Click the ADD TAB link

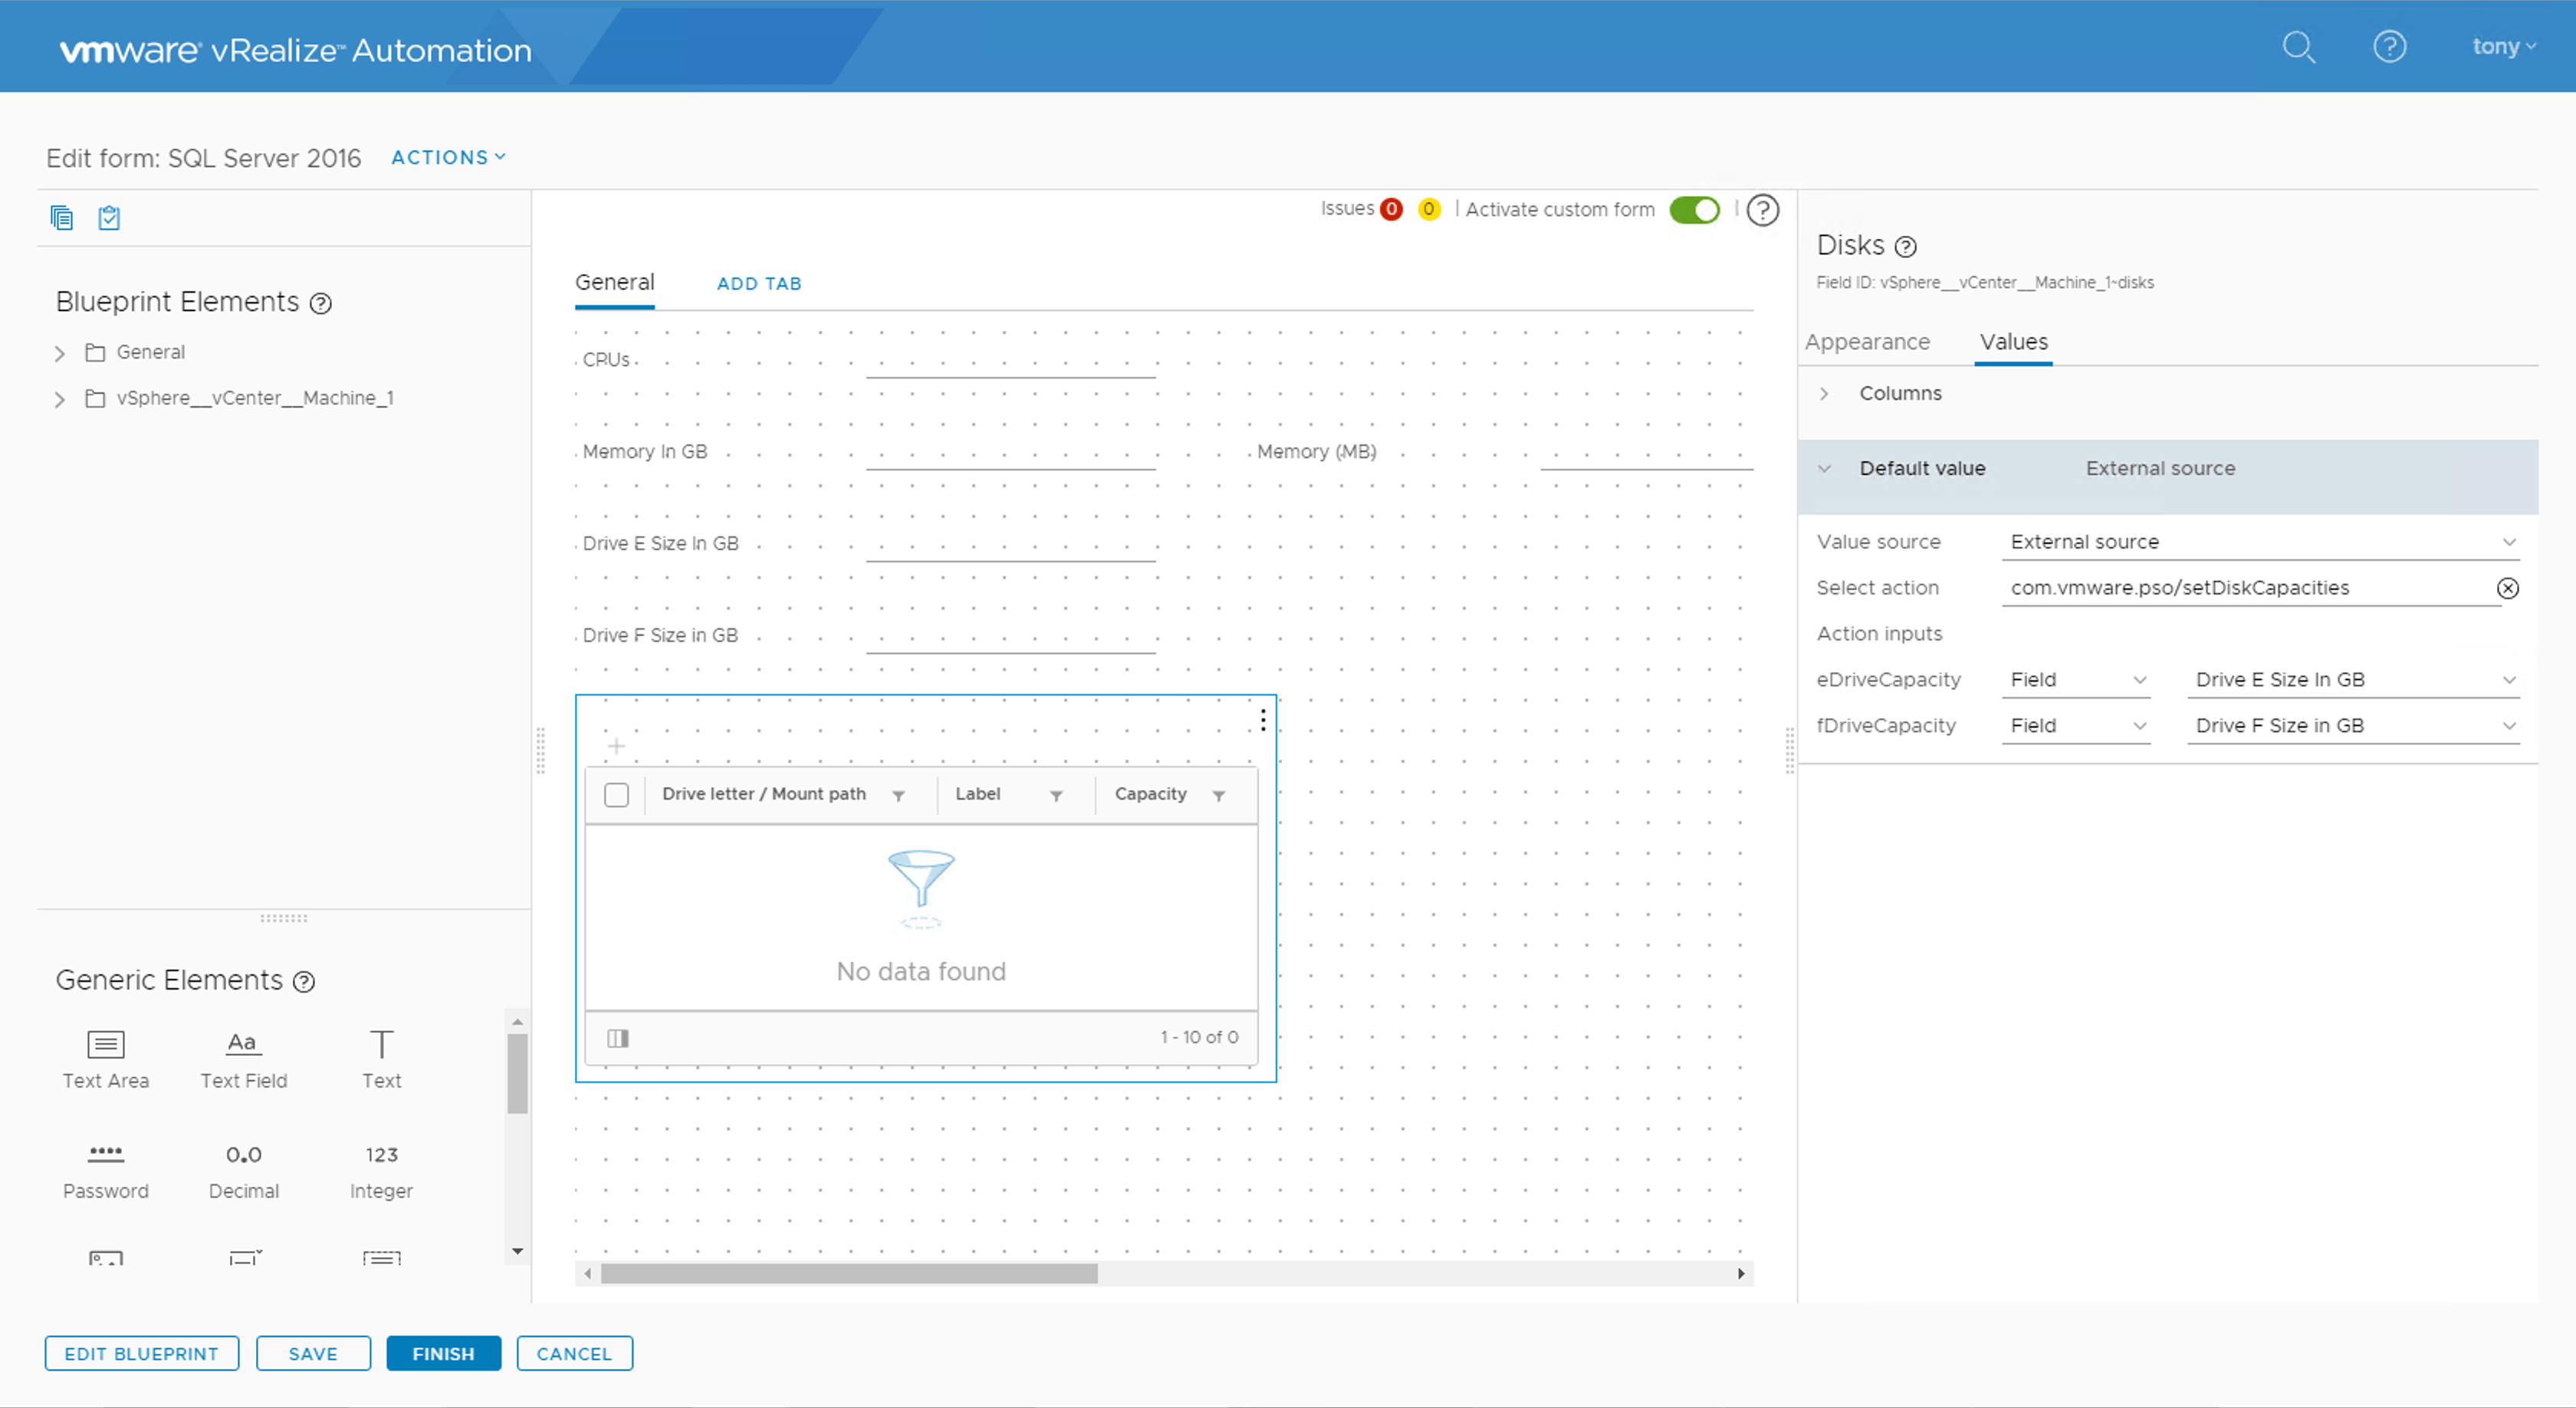click(759, 283)
